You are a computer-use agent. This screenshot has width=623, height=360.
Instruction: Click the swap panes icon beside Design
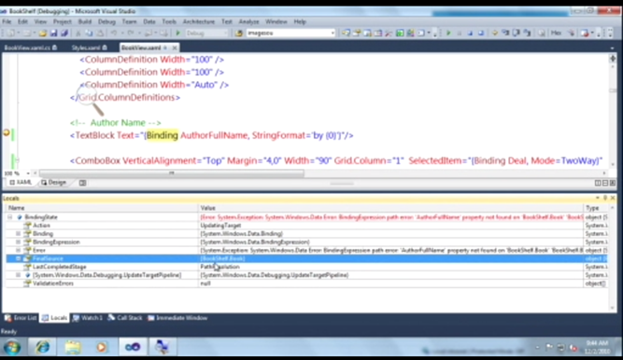tap(82, 183)
